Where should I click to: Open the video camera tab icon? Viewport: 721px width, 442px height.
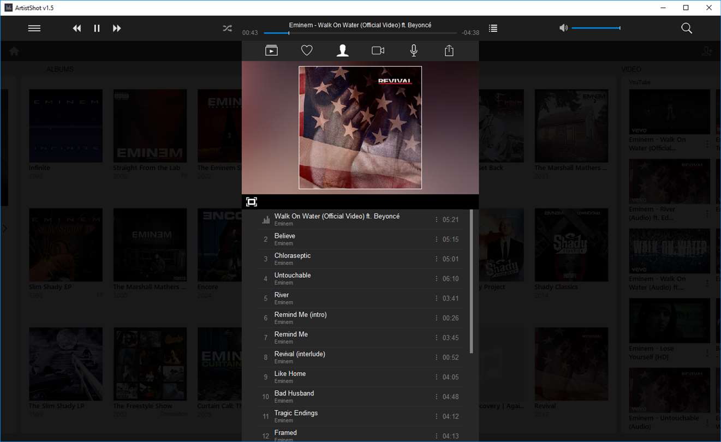(x=378, y=51)
